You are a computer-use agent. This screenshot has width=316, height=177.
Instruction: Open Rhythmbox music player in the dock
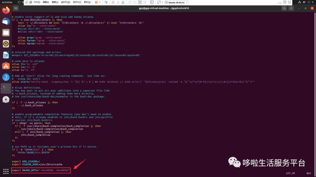pos(6,44)
